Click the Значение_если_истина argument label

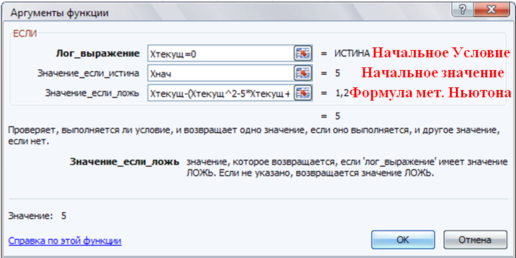click(88, 73)
